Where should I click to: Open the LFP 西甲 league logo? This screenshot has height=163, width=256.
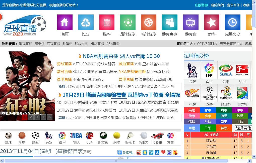[209, 70]
